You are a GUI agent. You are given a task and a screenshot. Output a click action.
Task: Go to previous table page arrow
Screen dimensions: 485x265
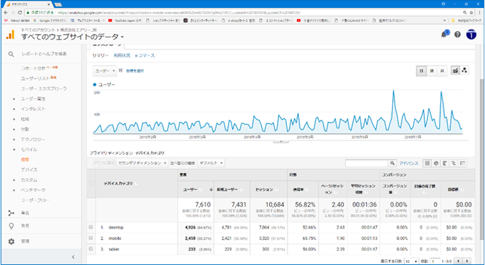point(458,260)
